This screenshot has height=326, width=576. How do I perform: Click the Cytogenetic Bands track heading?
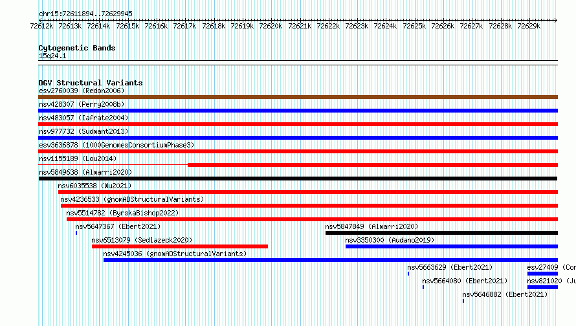point(77,48)
